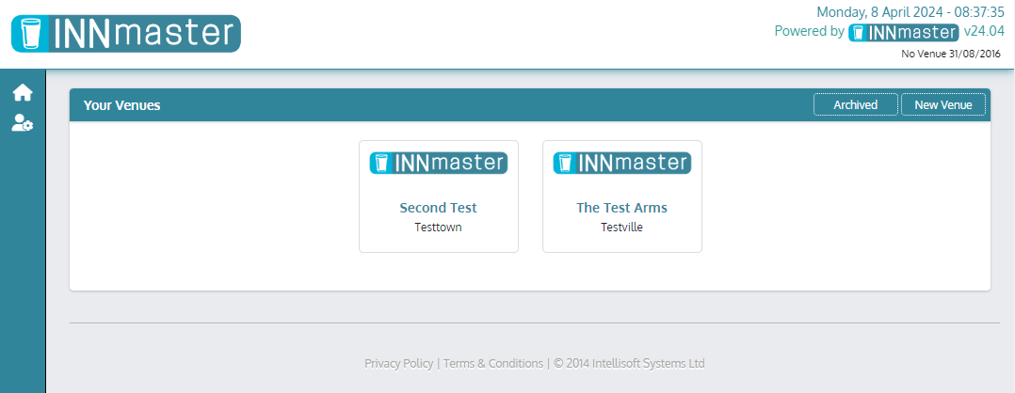Open the user settings icon in sidebar
This screenshot has width=1015, height=393.
coord(23,123)
